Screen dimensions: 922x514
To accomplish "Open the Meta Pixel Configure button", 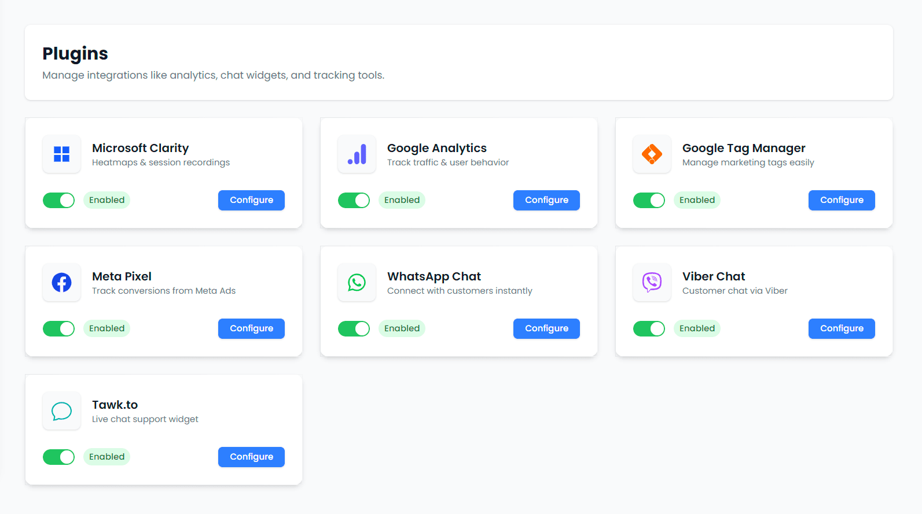I will pos(251,328).
